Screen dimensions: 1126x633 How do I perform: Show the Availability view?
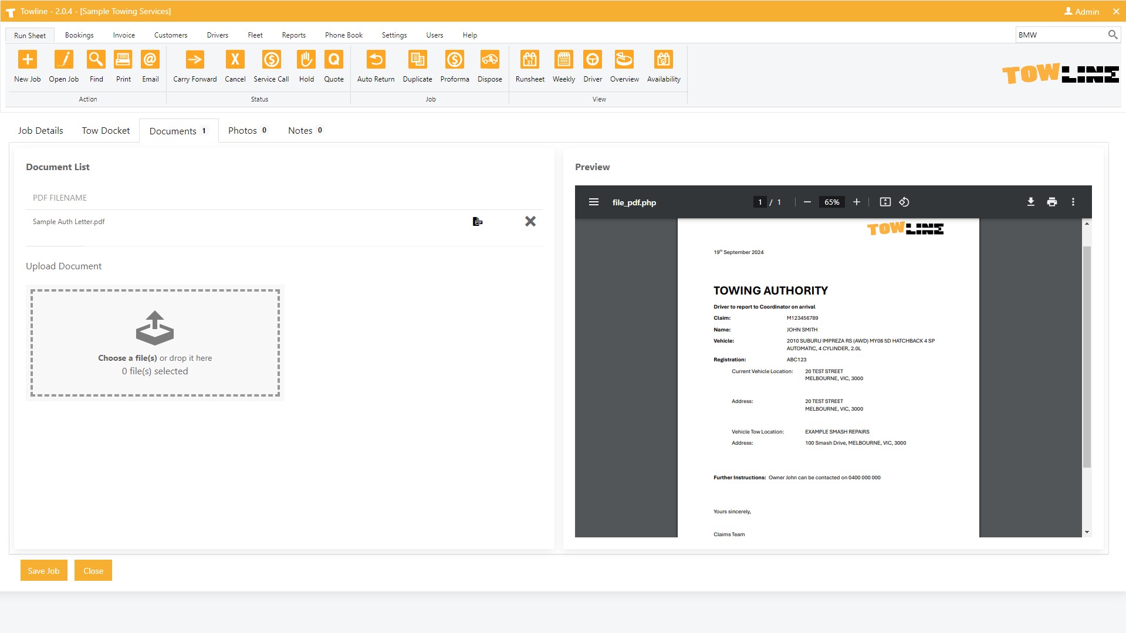(663, 60)
